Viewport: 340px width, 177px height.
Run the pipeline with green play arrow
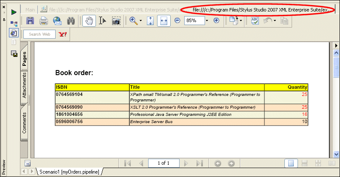tap(14, 12)
